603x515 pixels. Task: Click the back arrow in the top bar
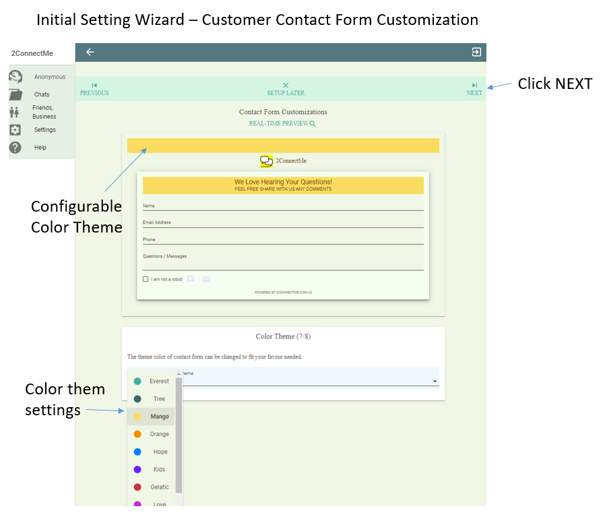click(90, 52)
